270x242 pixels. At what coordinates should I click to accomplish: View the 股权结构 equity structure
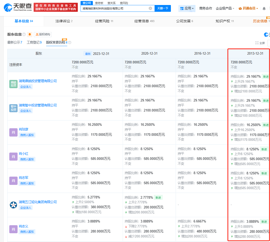coord(43,34)
